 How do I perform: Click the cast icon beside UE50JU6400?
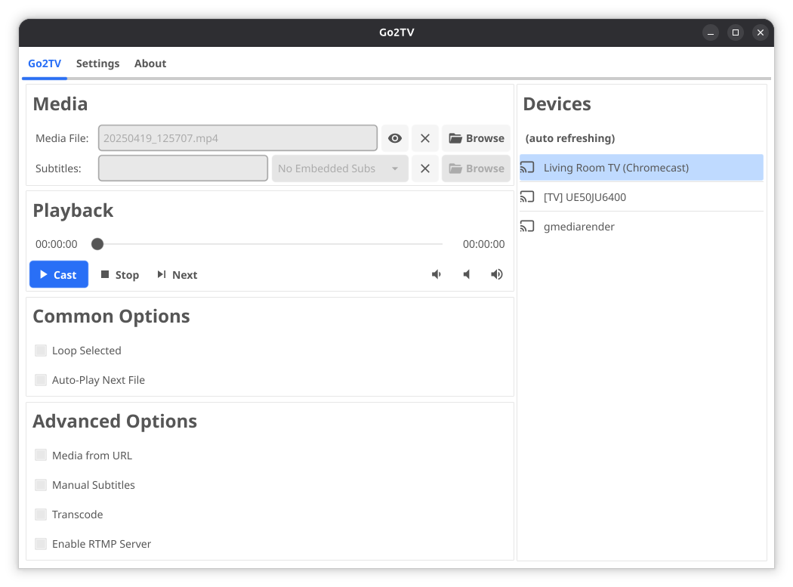(527, 197)
